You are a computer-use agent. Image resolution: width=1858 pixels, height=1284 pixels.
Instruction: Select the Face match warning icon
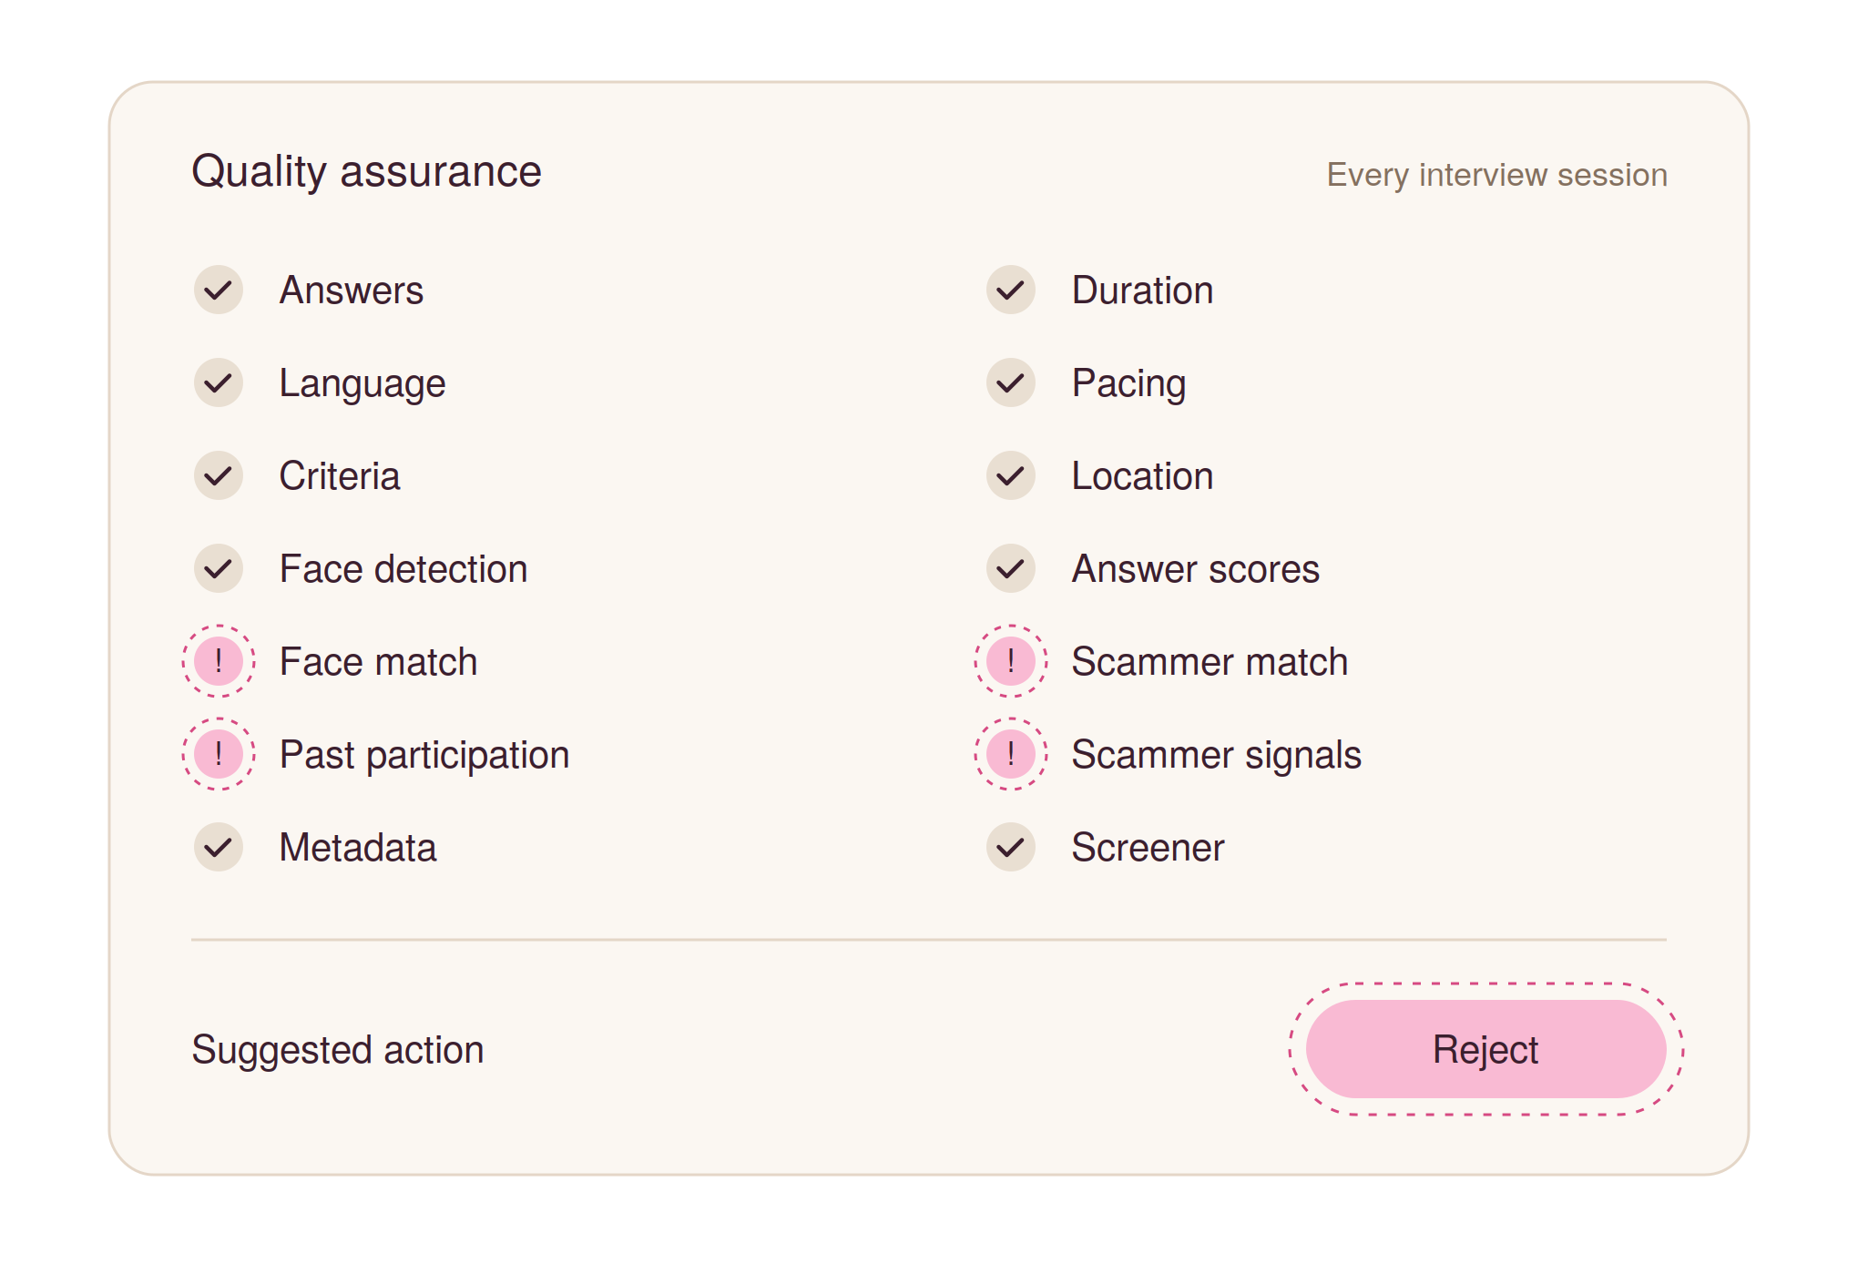(x=219, y=661)
